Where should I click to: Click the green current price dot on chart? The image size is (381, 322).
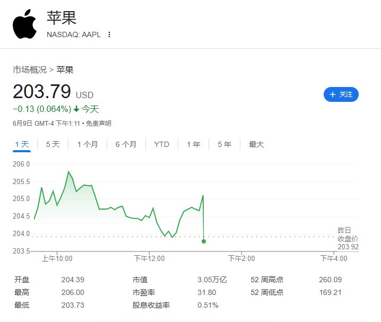204,241
